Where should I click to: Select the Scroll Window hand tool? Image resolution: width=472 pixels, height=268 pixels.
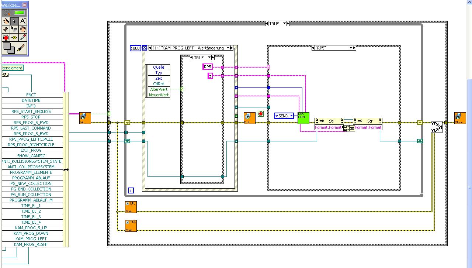[x=23, y=29]
